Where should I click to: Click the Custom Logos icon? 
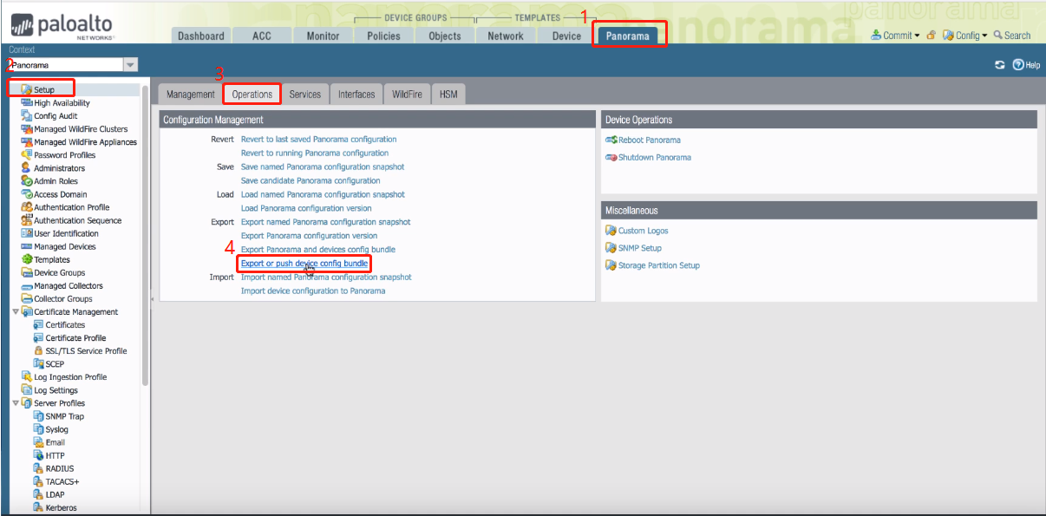(x=611, y=231)
